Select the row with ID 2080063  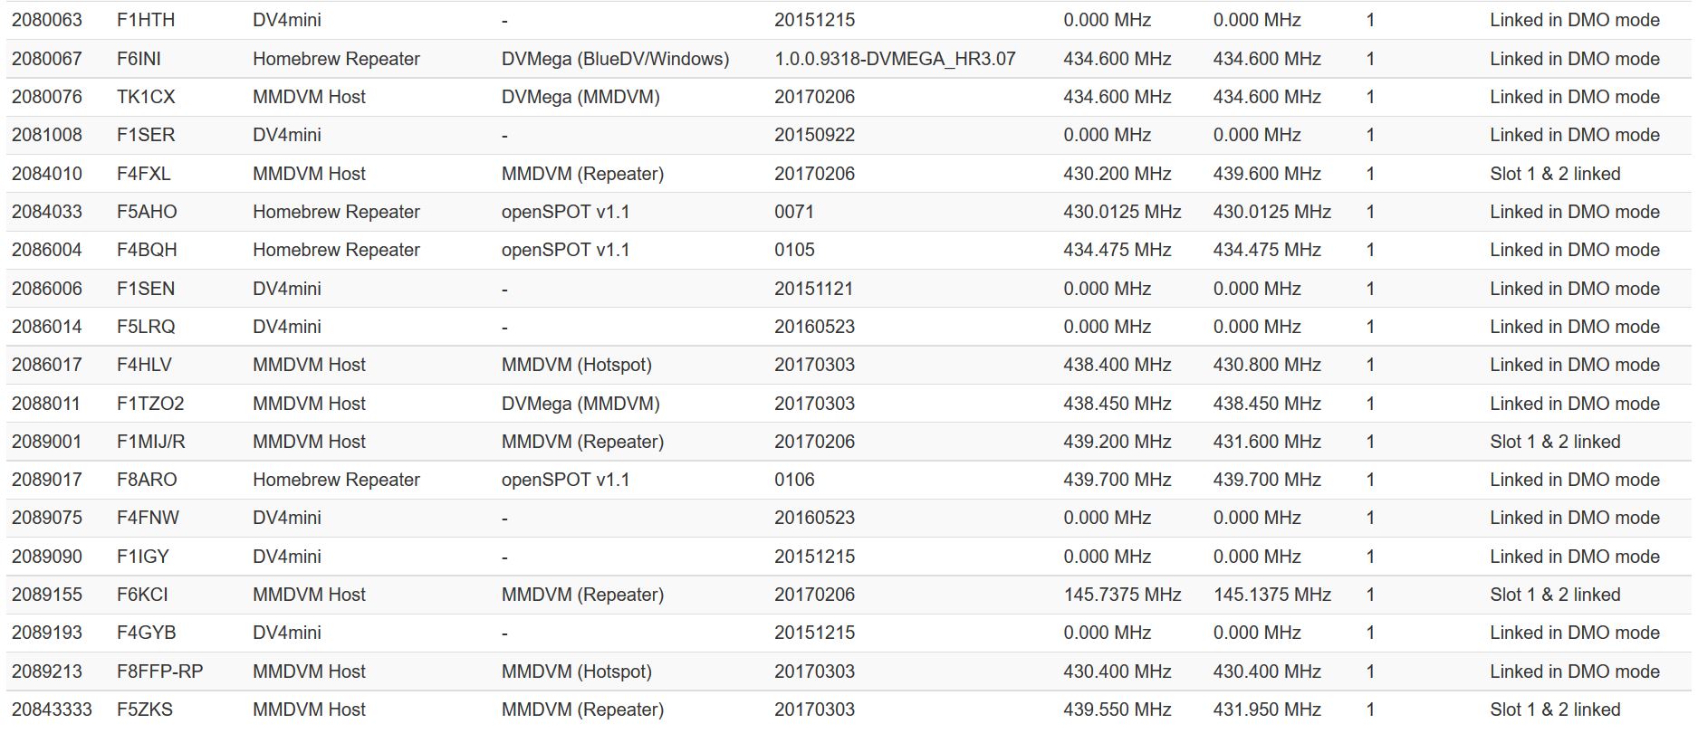(849, 20)
